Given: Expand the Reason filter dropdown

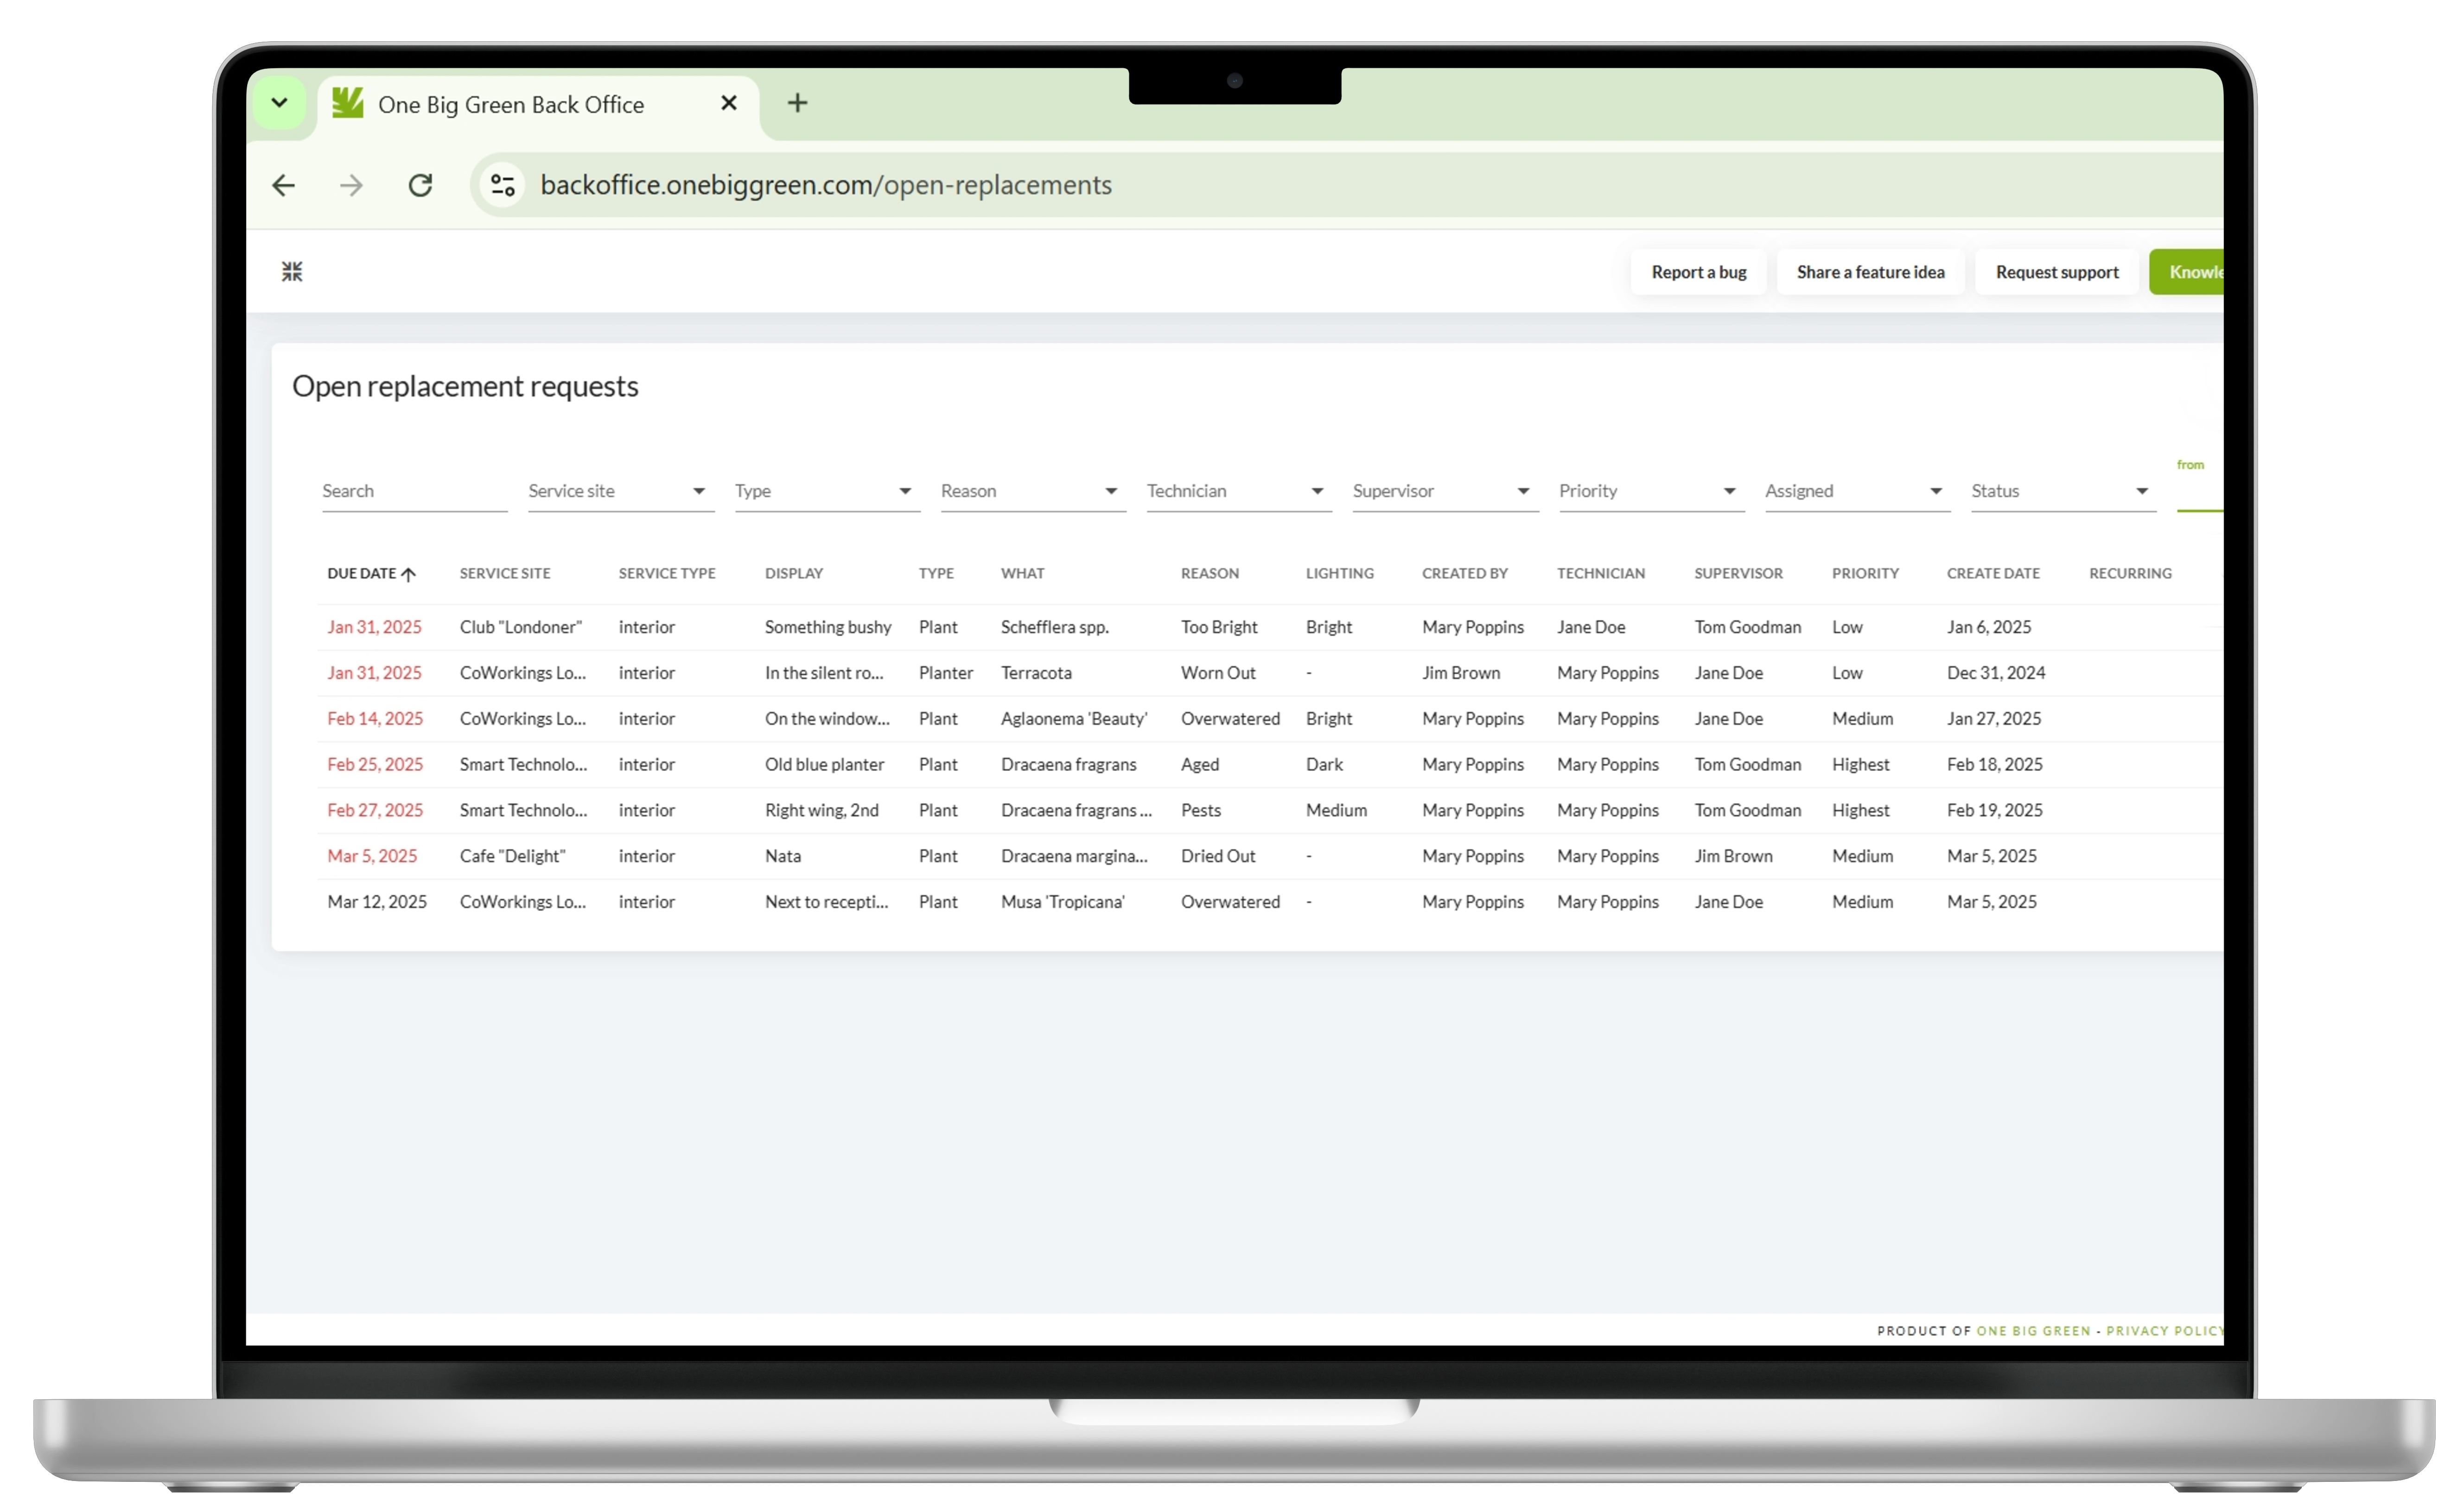Looking at the screenshot, I should click(1033, 491).
